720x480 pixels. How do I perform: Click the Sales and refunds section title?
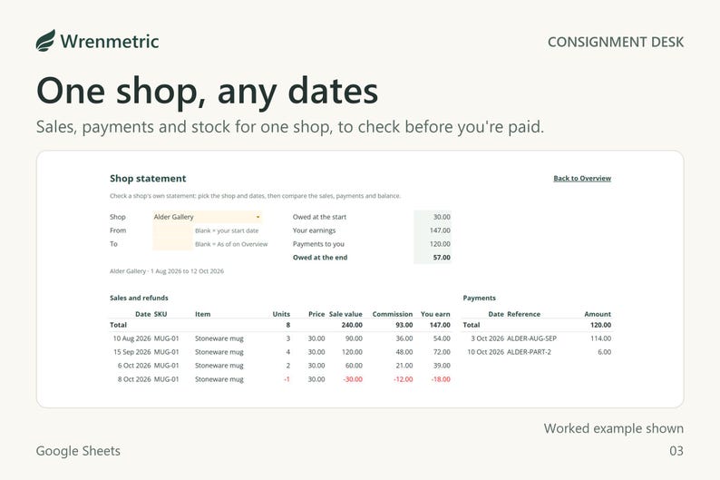(139, 298)
